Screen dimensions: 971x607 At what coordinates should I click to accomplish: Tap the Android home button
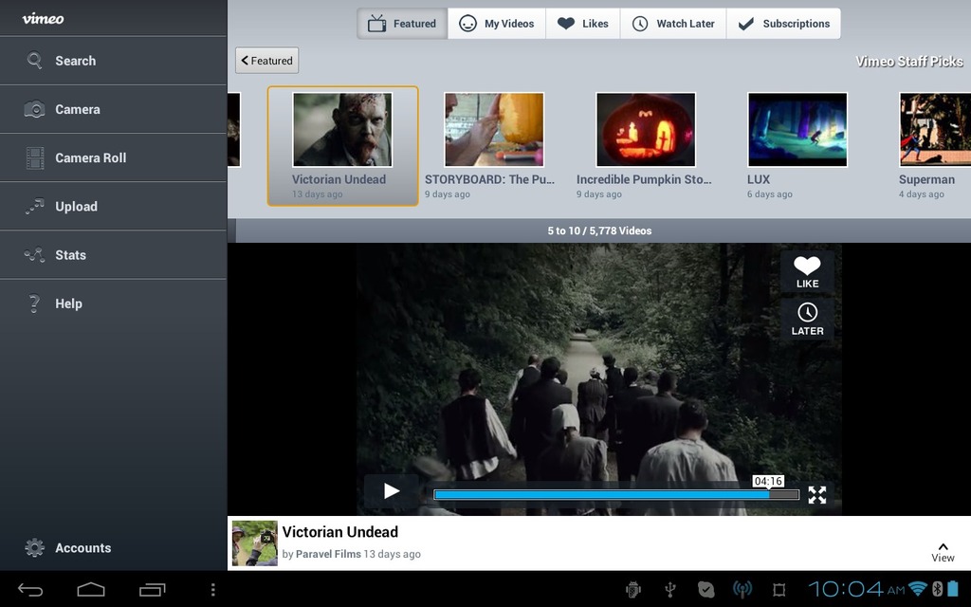click(91, 590)
